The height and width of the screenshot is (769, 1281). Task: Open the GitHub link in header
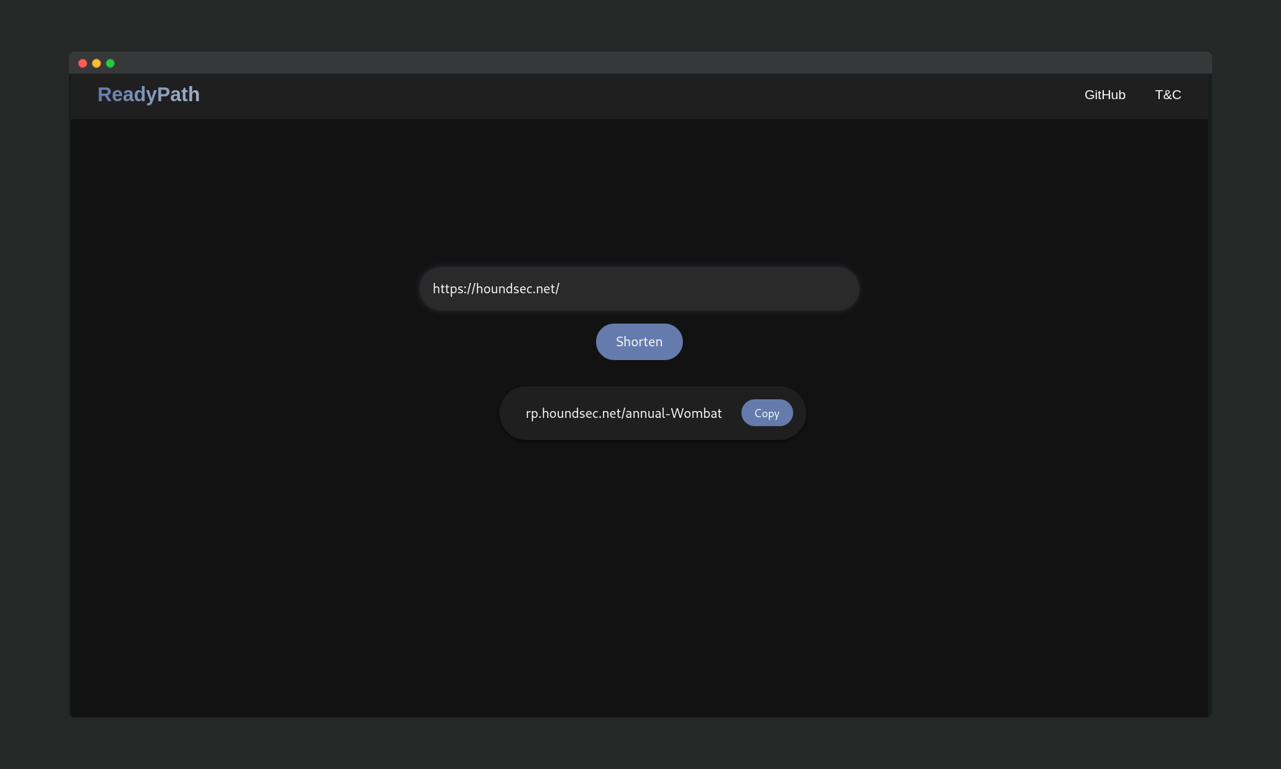point(1105,95)
